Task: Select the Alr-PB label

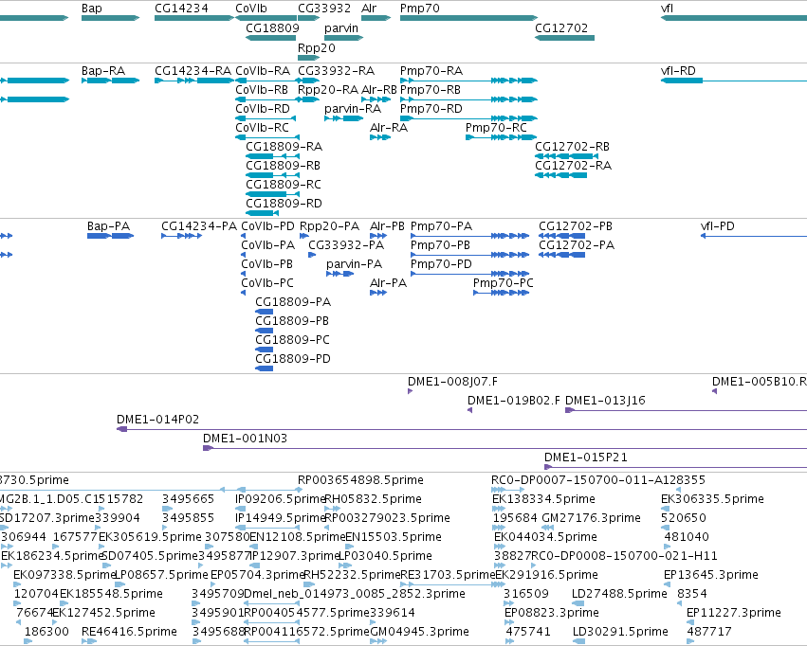Action: (x=387, y=226)
